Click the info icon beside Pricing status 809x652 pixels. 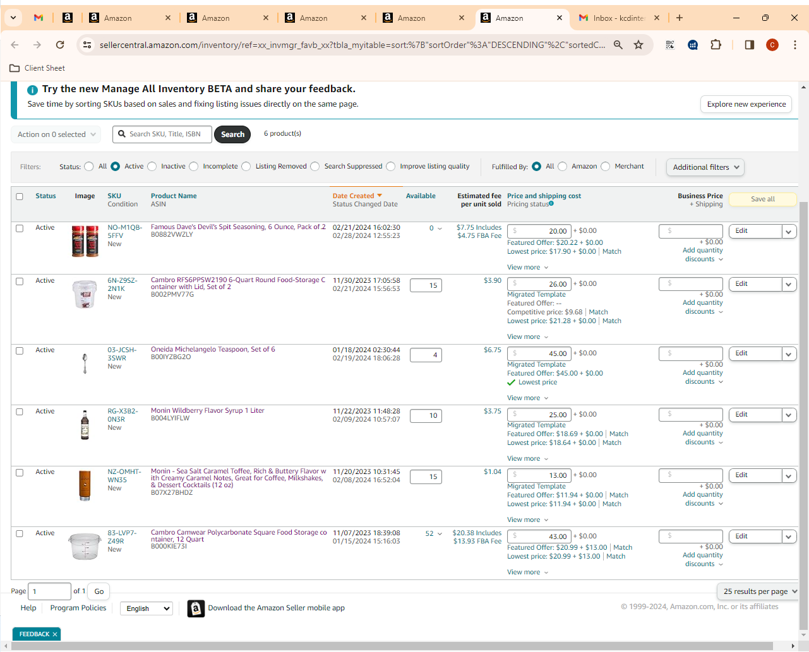coord(551,203)
